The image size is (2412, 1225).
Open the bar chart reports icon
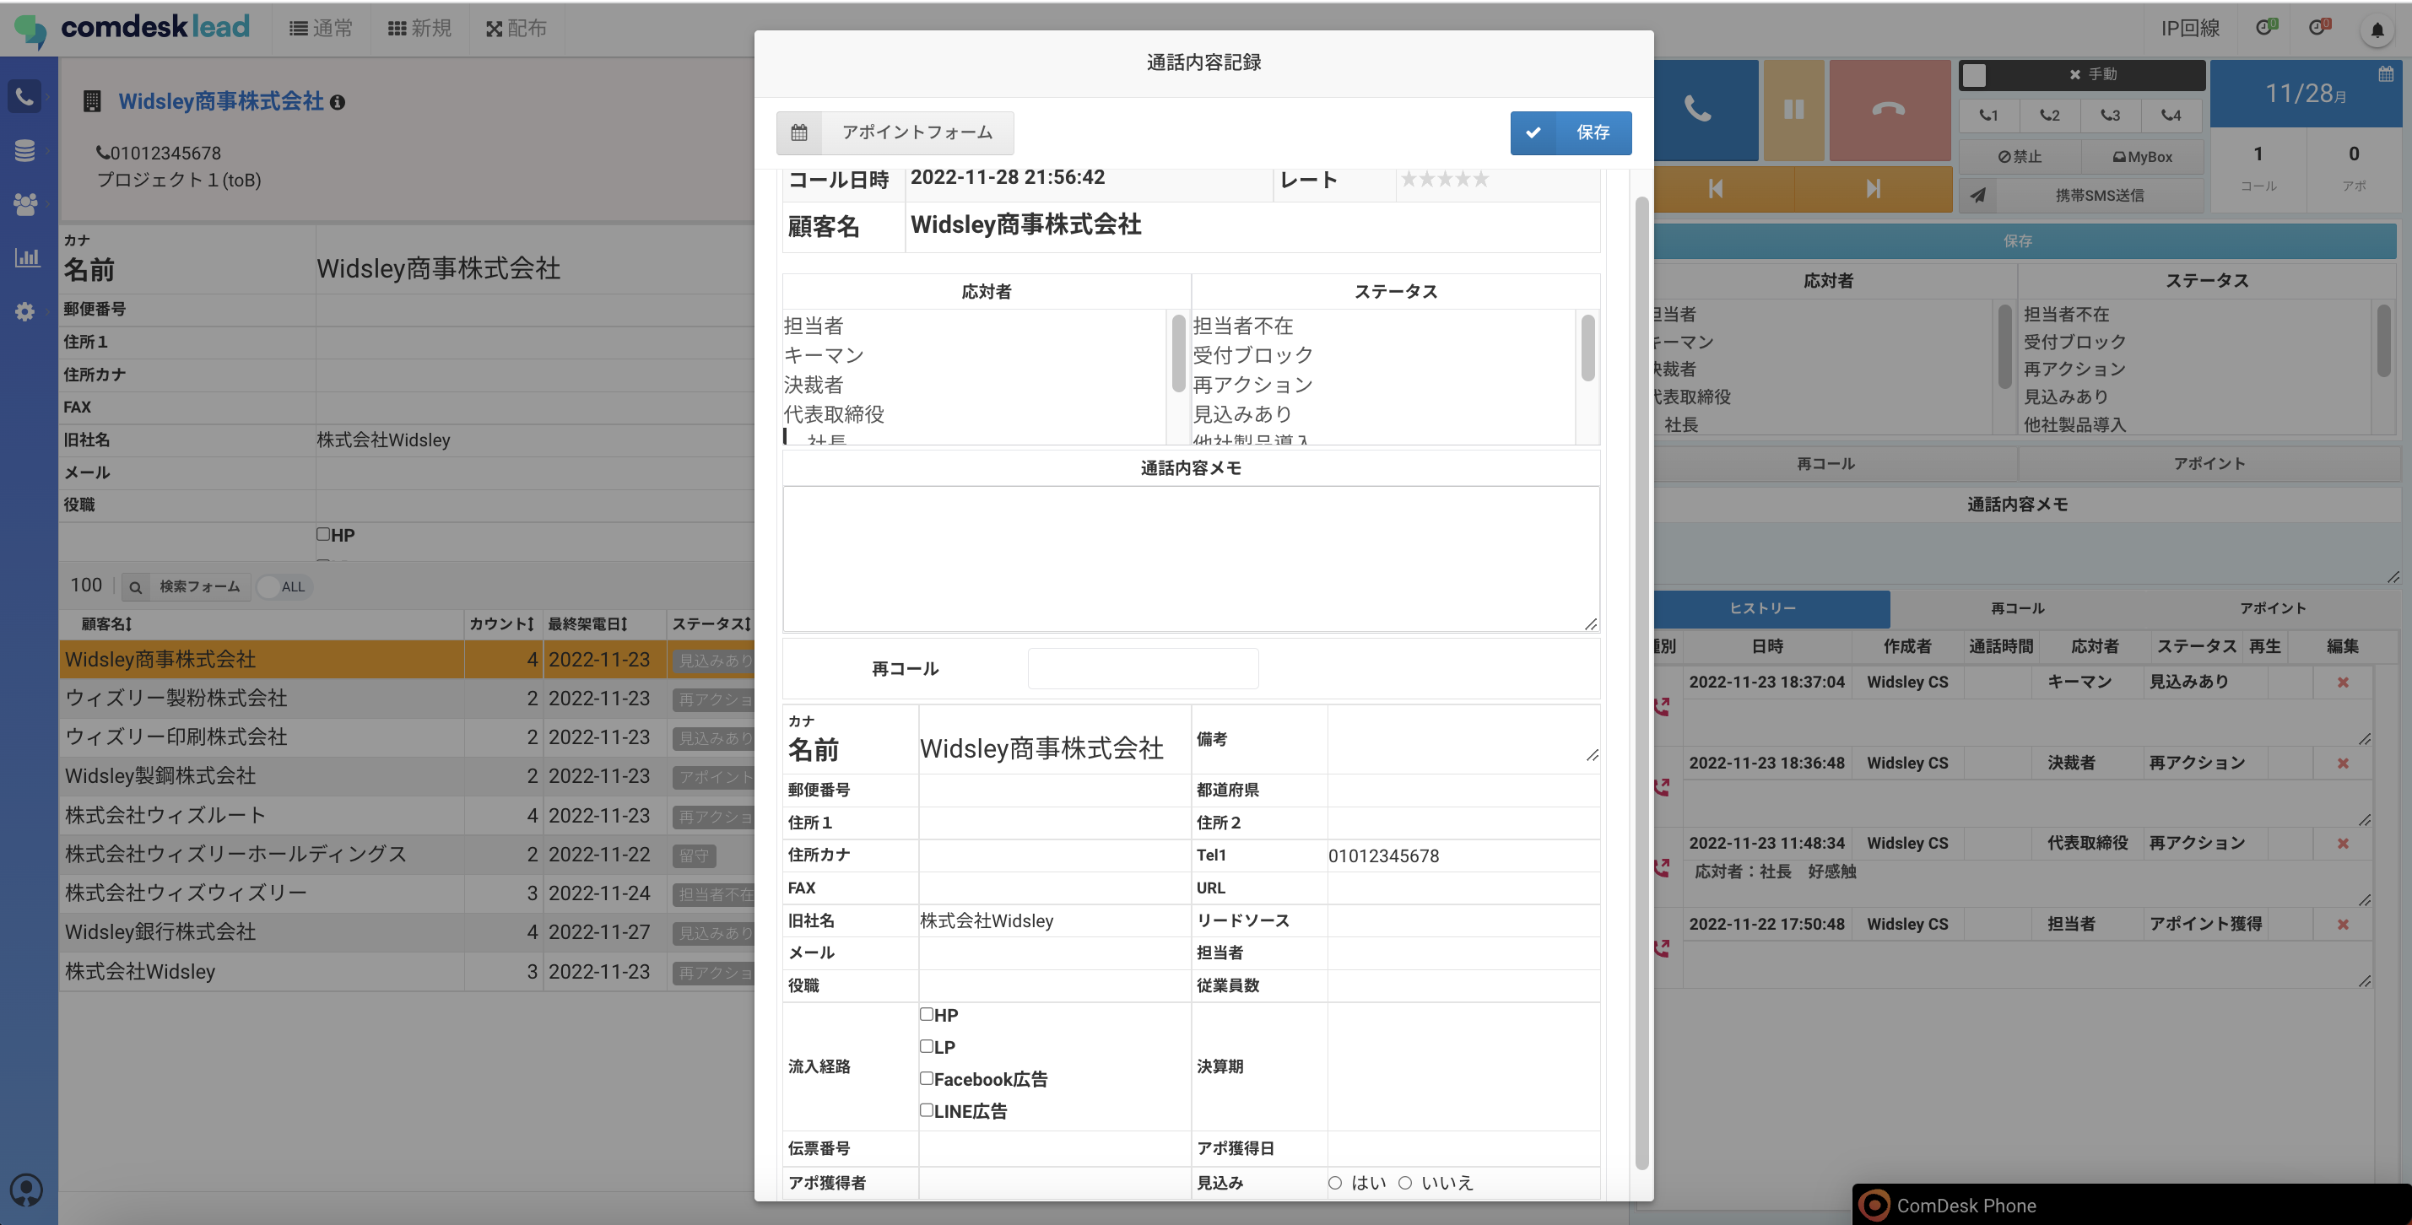pyautogui.click(x=25, y=256)
